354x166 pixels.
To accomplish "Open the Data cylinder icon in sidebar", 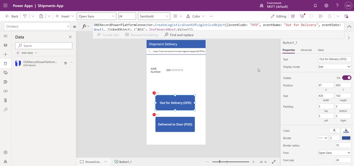I will (5, 64).
